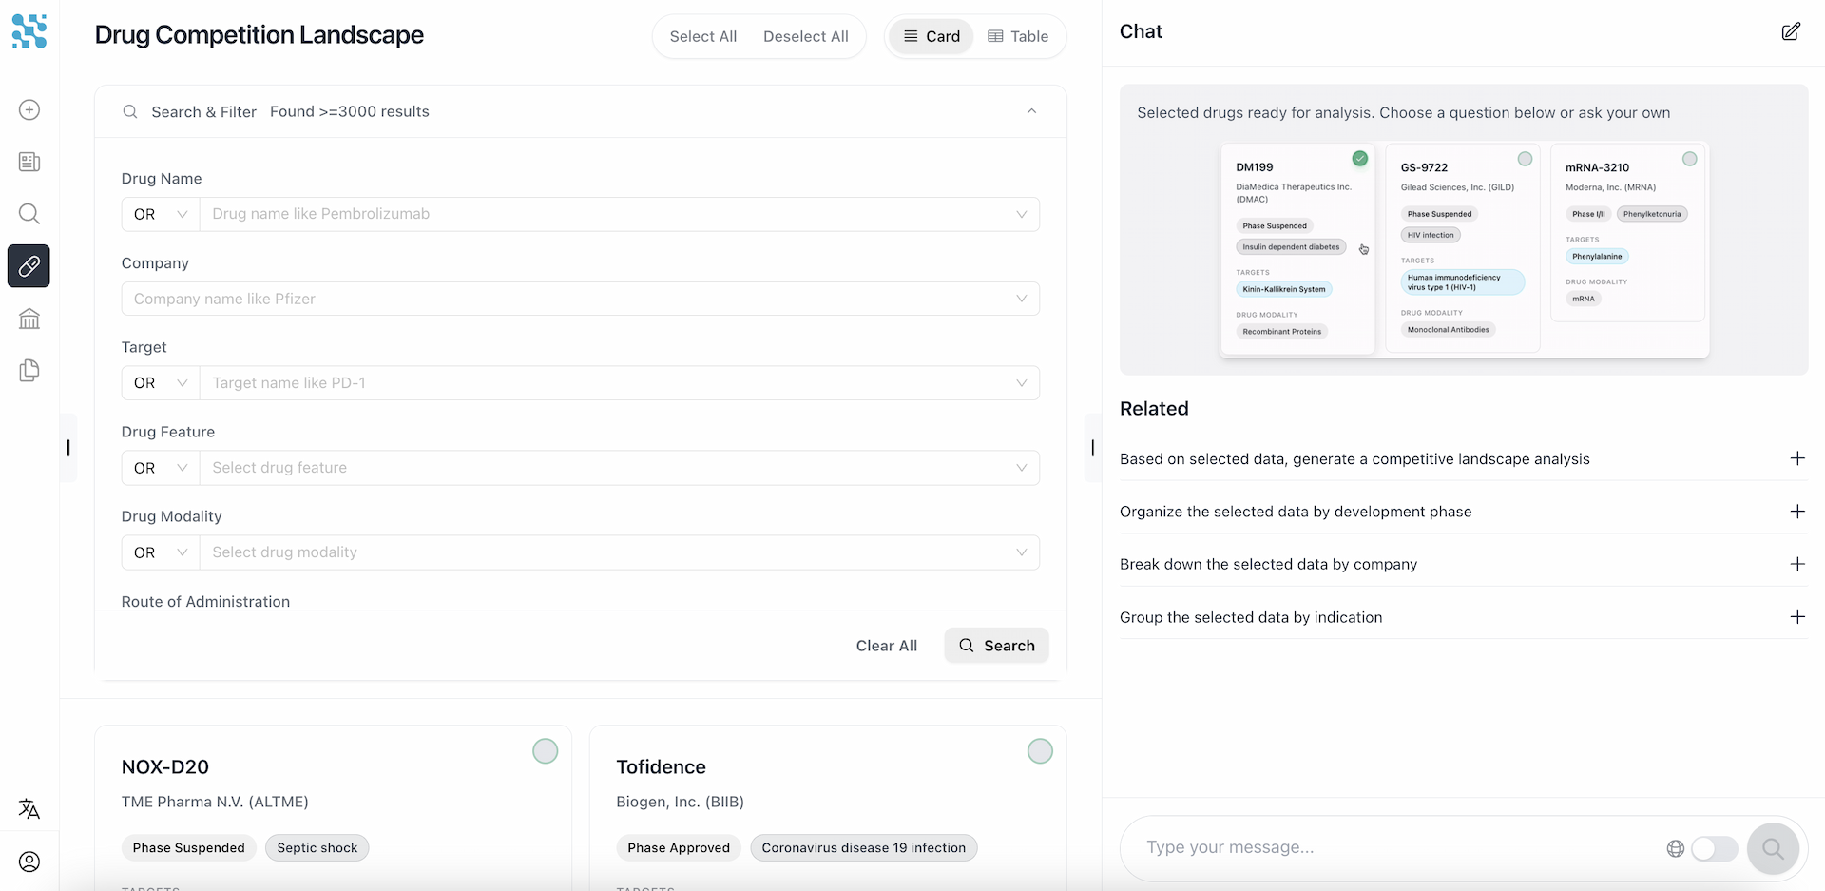
Task: Click the Phase Suspended tag on NOX-D20
Action: pyautogui.click(x=189, y=848)
